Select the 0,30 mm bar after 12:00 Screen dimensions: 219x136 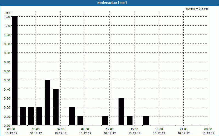click(x=121, y=112)
